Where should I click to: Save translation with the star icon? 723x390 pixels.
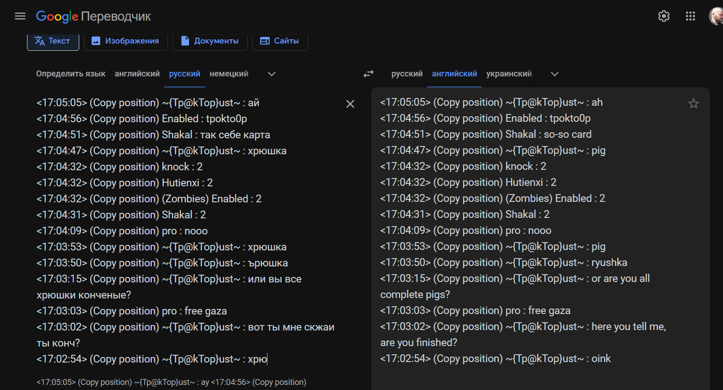[693, 103]
